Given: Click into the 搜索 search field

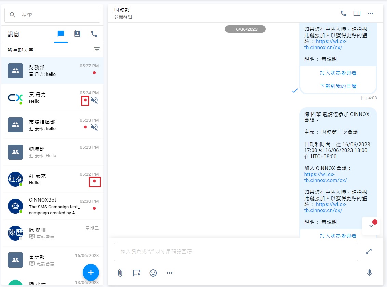Looking at the screenshot, I should pyautogui.click(x=52, y=15).
